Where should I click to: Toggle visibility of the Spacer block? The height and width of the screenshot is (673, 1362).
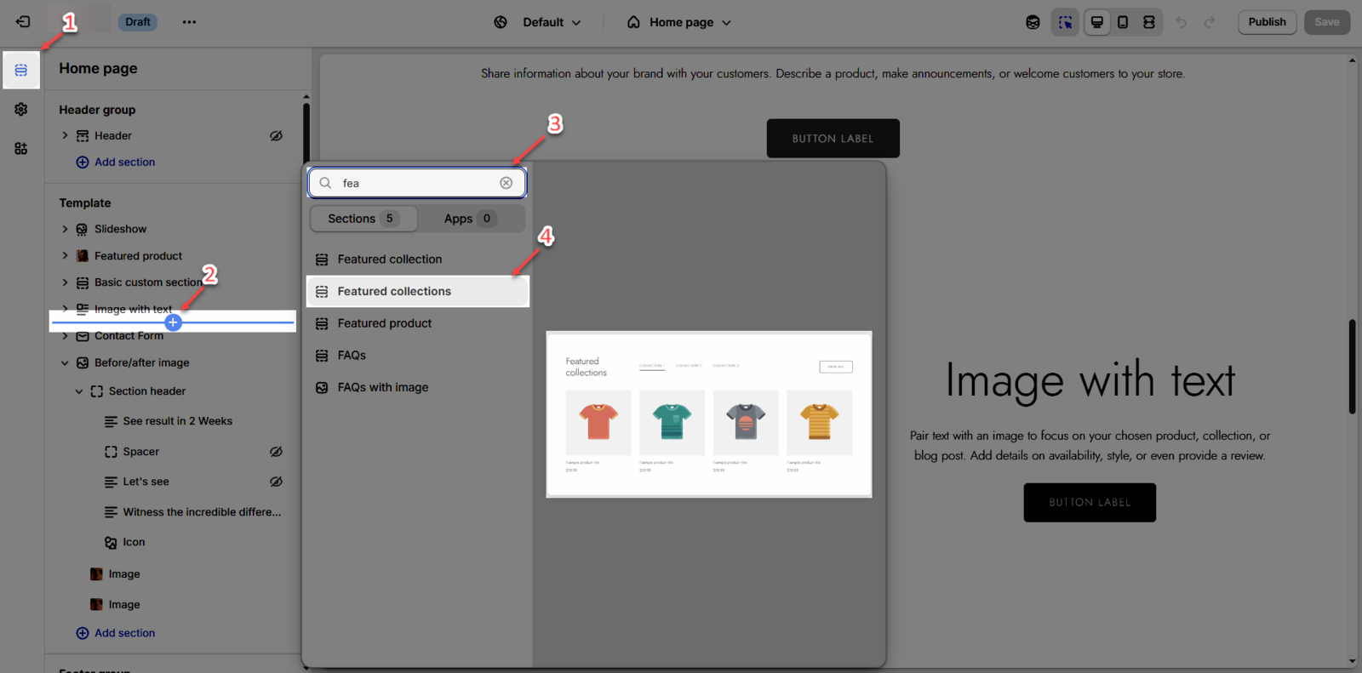coord(276,452)
